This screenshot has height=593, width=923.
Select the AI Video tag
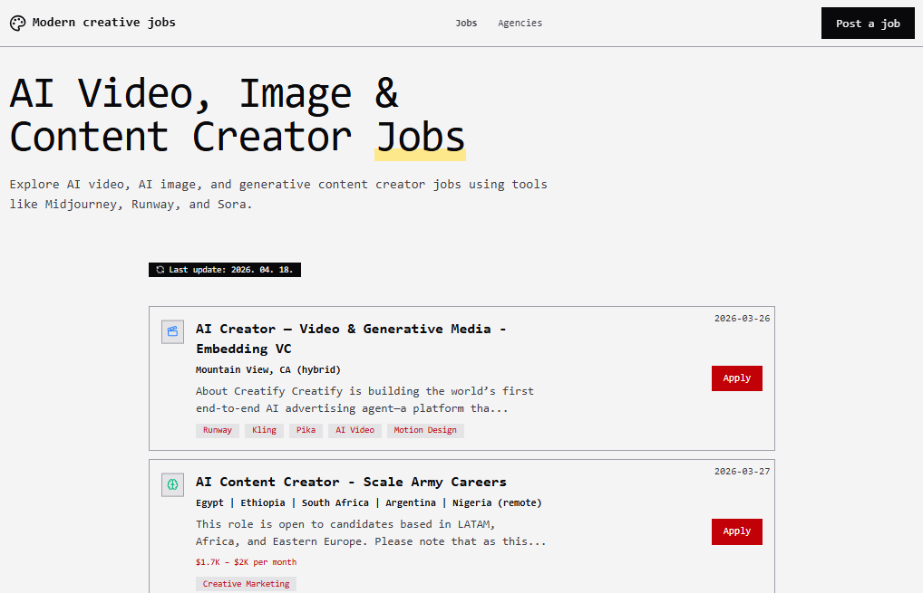pos(355,430)
